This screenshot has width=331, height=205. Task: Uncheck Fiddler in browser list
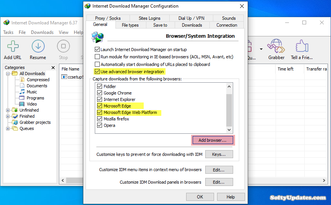point(99,86)
